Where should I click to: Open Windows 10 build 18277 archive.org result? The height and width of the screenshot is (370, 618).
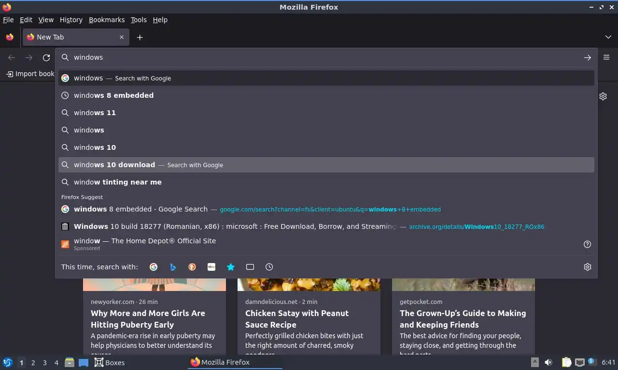click(326, 226)
